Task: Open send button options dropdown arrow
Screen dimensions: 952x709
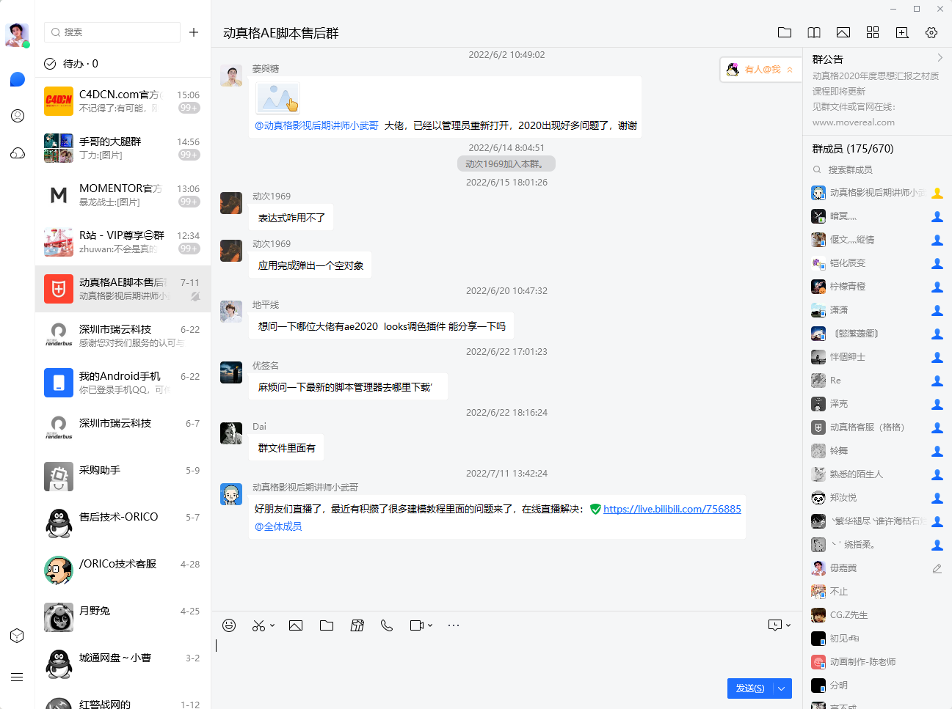Action: coord(782,688)
